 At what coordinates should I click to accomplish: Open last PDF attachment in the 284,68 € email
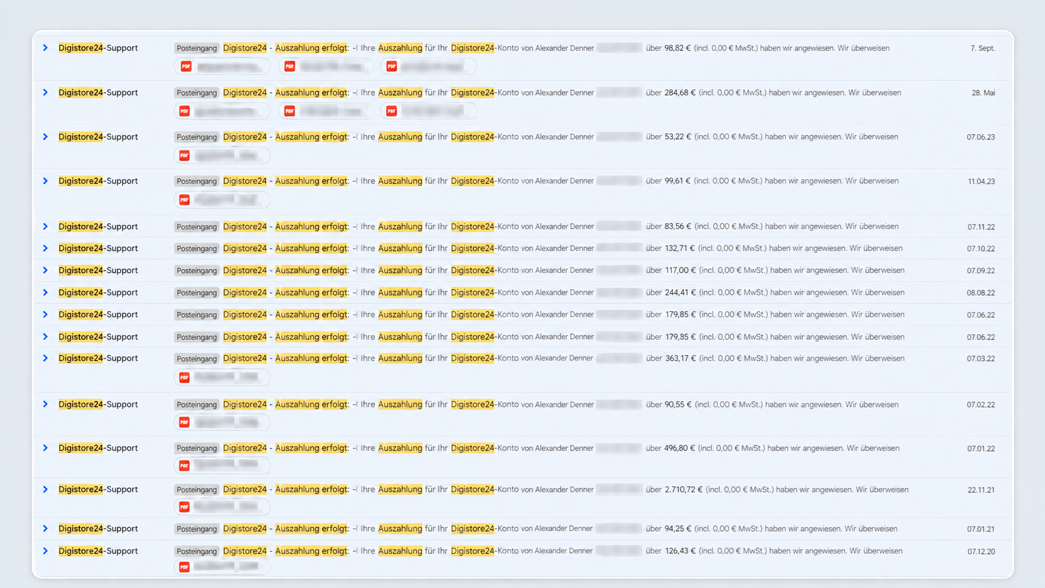[428, 111]
